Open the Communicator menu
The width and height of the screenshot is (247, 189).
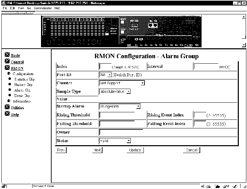(x=42, y=8)
